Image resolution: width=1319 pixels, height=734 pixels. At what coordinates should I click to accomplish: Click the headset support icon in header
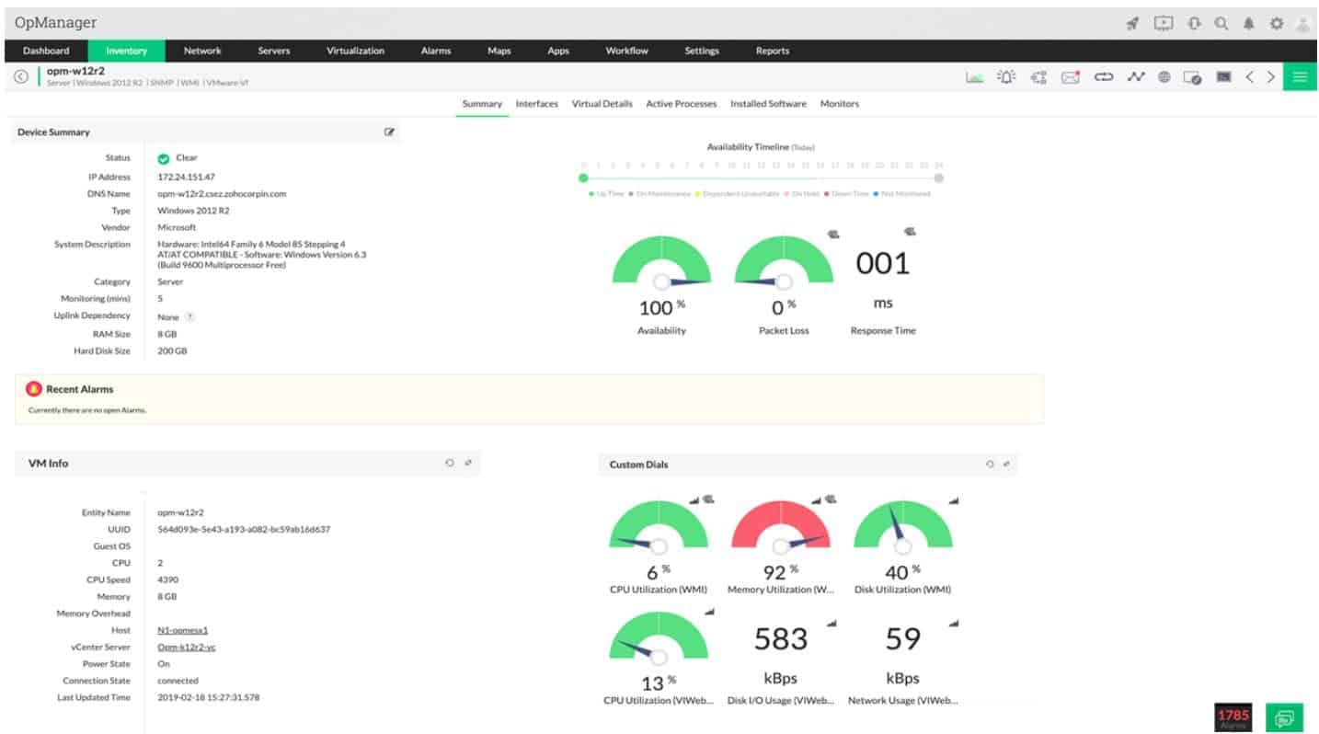(x=1194, y=24)
